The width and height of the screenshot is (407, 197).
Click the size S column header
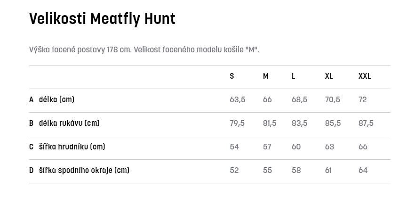232,76
